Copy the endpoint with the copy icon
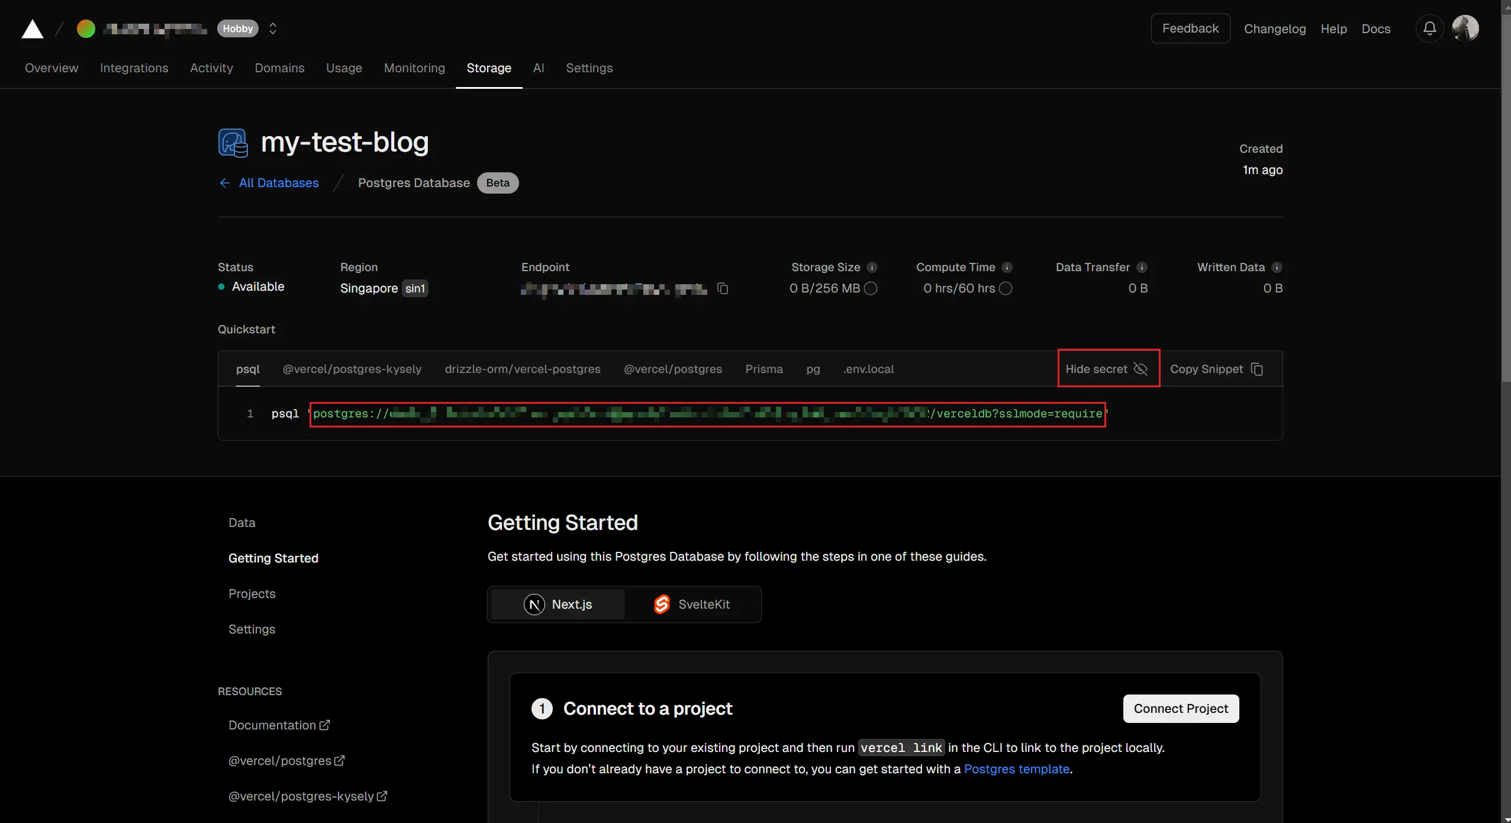The image size is (1511, 823). click(723, 288)
